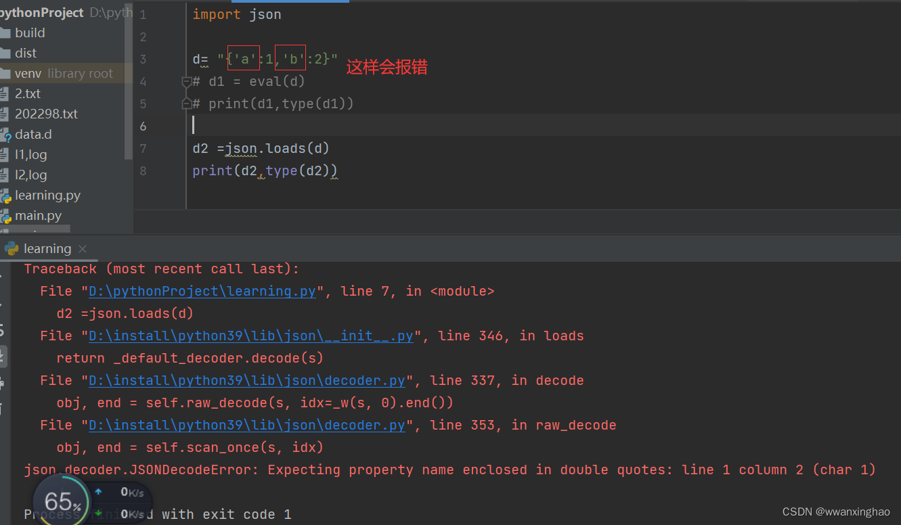Select the pythonProject root in the tree
The height and width of the screenshot is (525, 901).
42,12
